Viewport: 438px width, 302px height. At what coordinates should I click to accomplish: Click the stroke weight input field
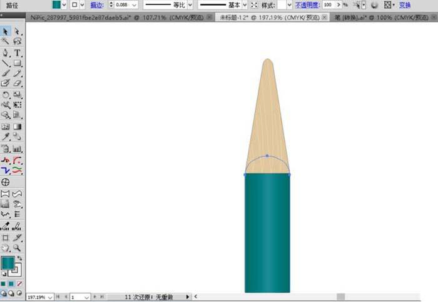coord(123,5)
